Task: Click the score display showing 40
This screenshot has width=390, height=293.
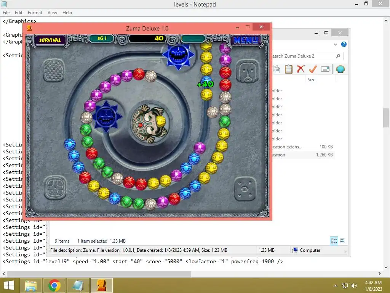Action: click(x=147, y=38)
